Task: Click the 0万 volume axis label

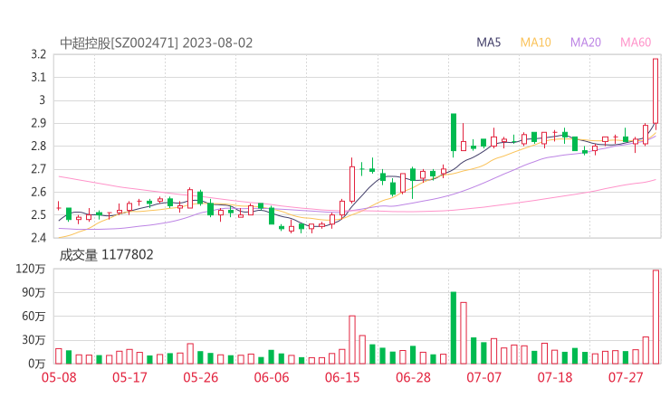Action: 37,364
